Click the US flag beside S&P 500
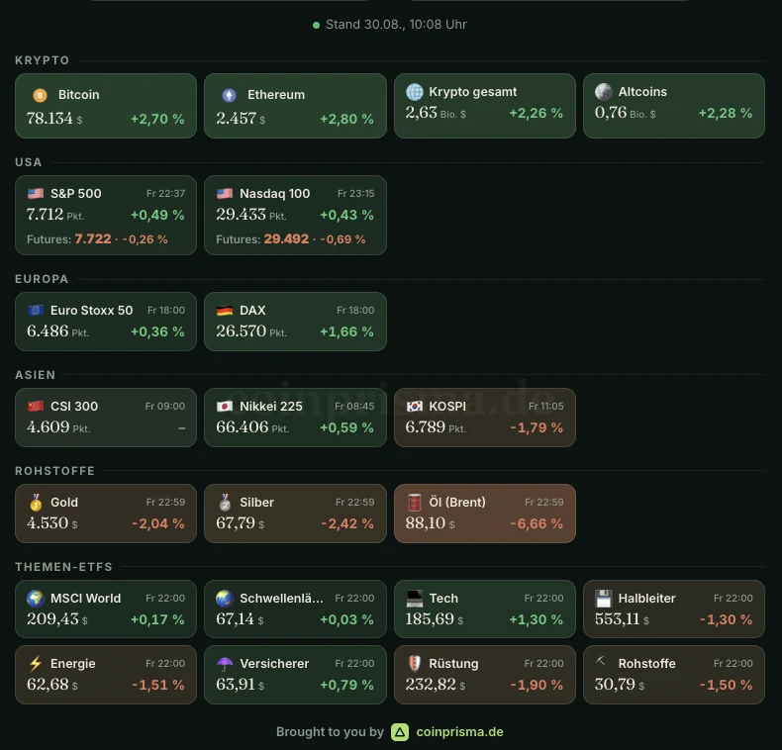782x750 pixels. [x=36, y=194]
